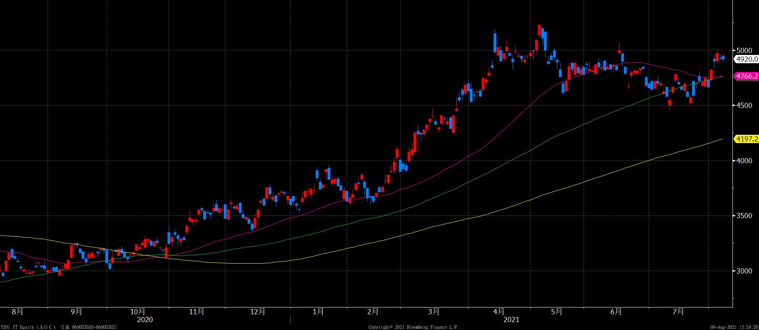Click the 2020 year label
This screenshot has height=330, width=759.
(145, 319)
